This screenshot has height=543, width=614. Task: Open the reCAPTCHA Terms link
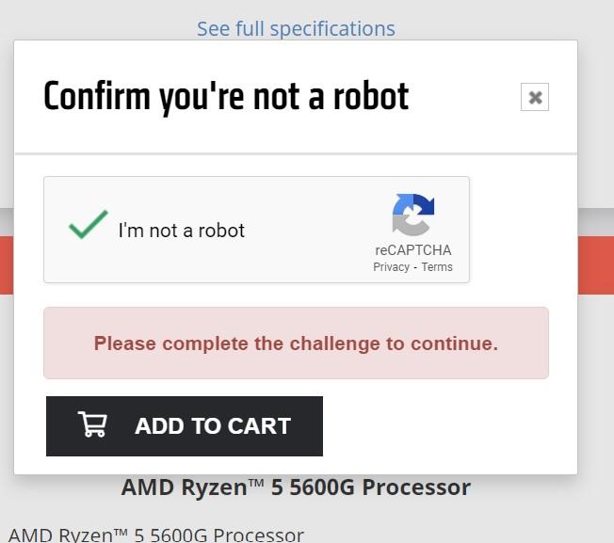pyautogui.click(x=437, y=267)
